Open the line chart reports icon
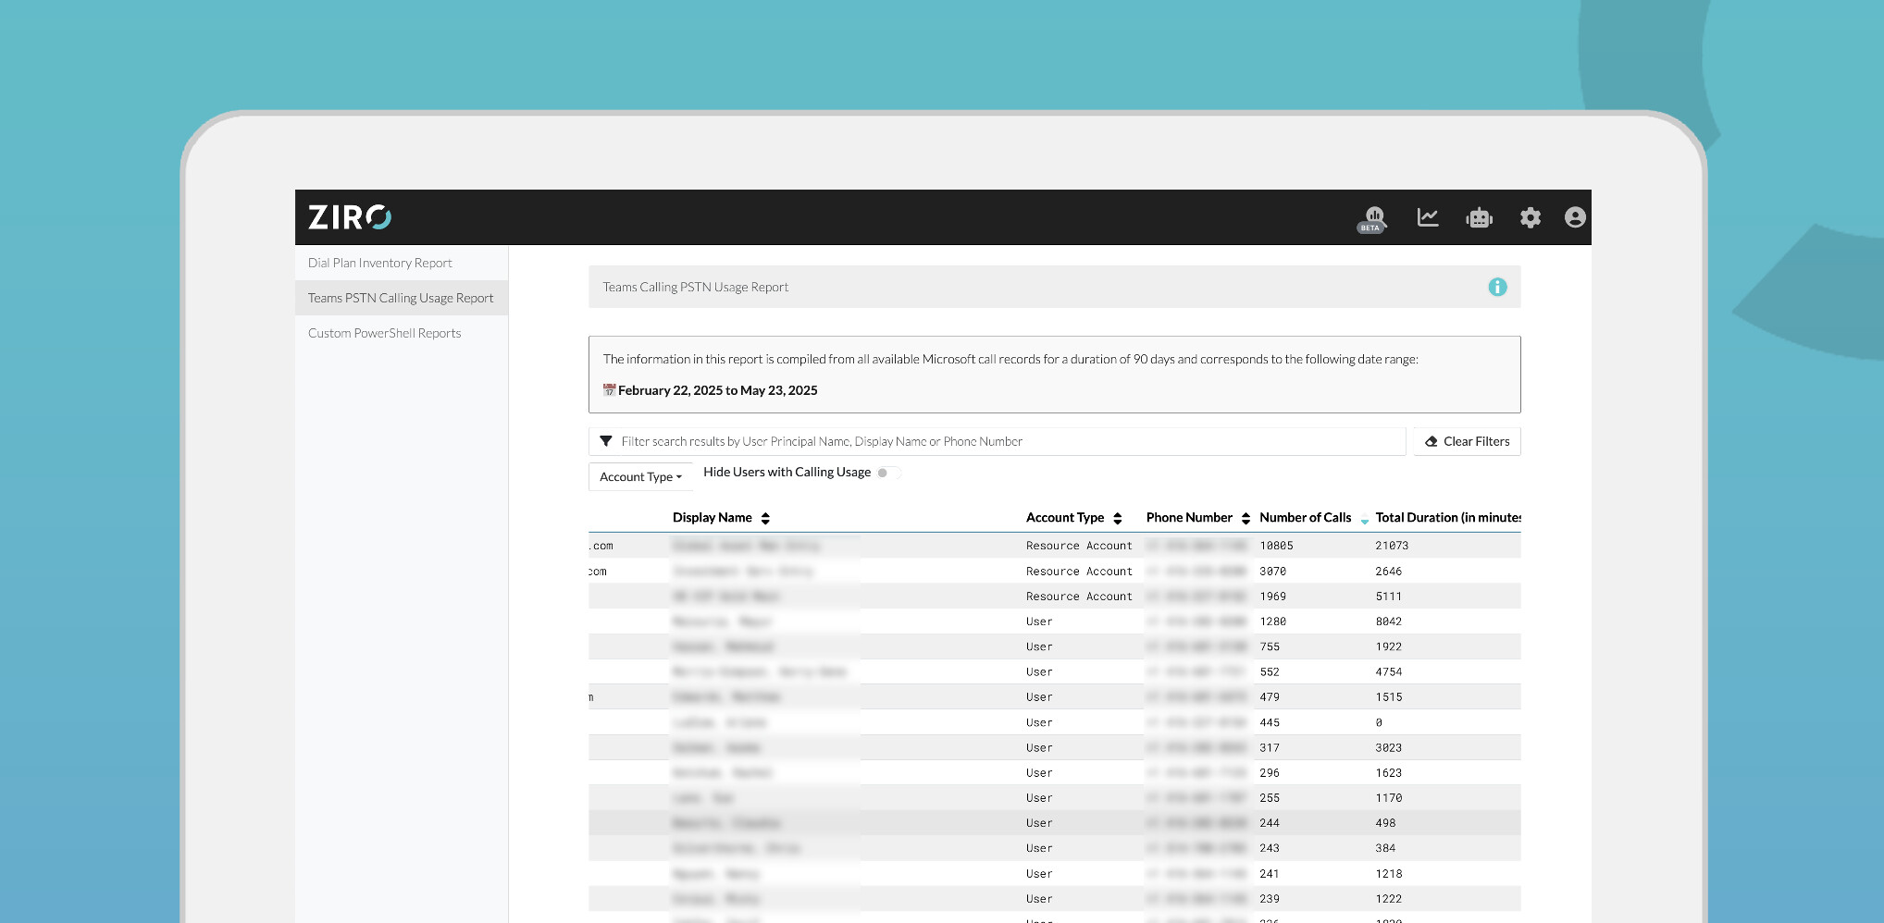This screenshot has width=1884, height=923. 1428,217
